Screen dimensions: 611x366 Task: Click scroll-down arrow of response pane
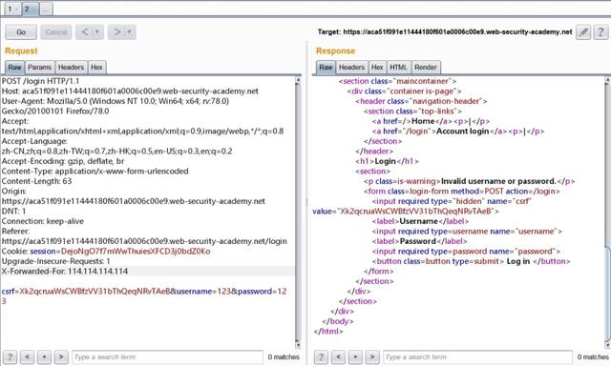coord(607,345)
